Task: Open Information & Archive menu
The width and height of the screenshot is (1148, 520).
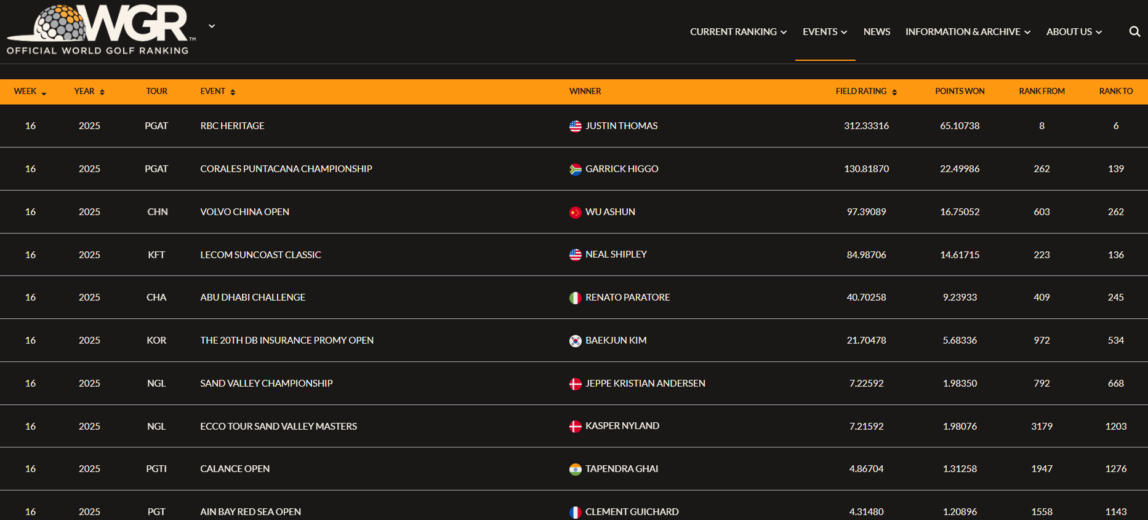Action: click(968, 31)
